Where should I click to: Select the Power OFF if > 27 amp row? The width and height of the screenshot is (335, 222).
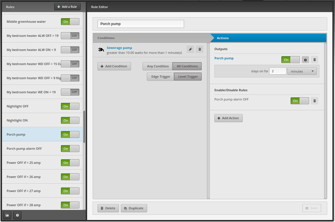point(42,191)
